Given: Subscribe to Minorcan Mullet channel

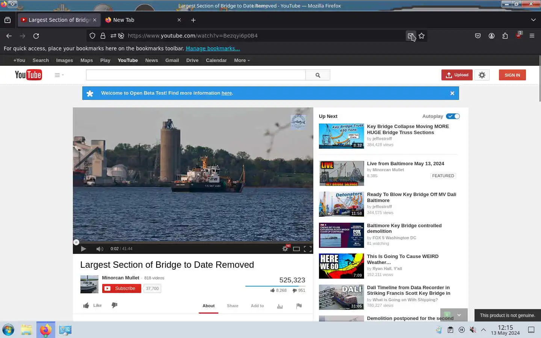Looking at the screenshot, I should click(121, 288).
